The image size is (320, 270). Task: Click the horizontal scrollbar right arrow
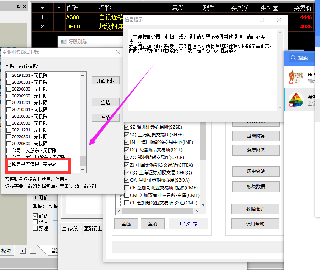coord(197,211)
